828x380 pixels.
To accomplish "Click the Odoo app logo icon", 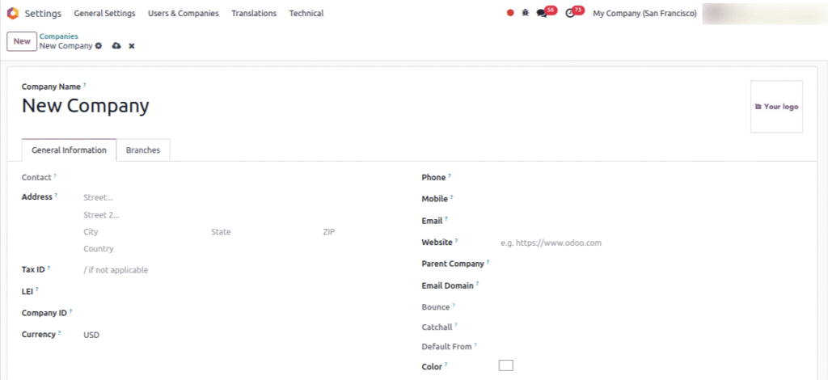I will pyautogui.click(x=13, y=13).
